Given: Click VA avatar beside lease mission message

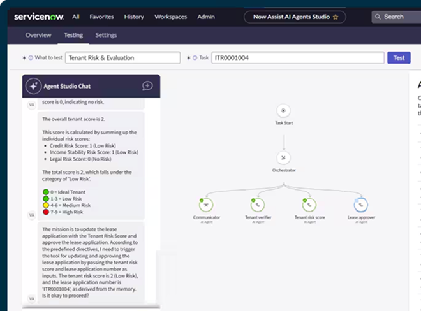Looking at the screenshot, I should point(32,298).
